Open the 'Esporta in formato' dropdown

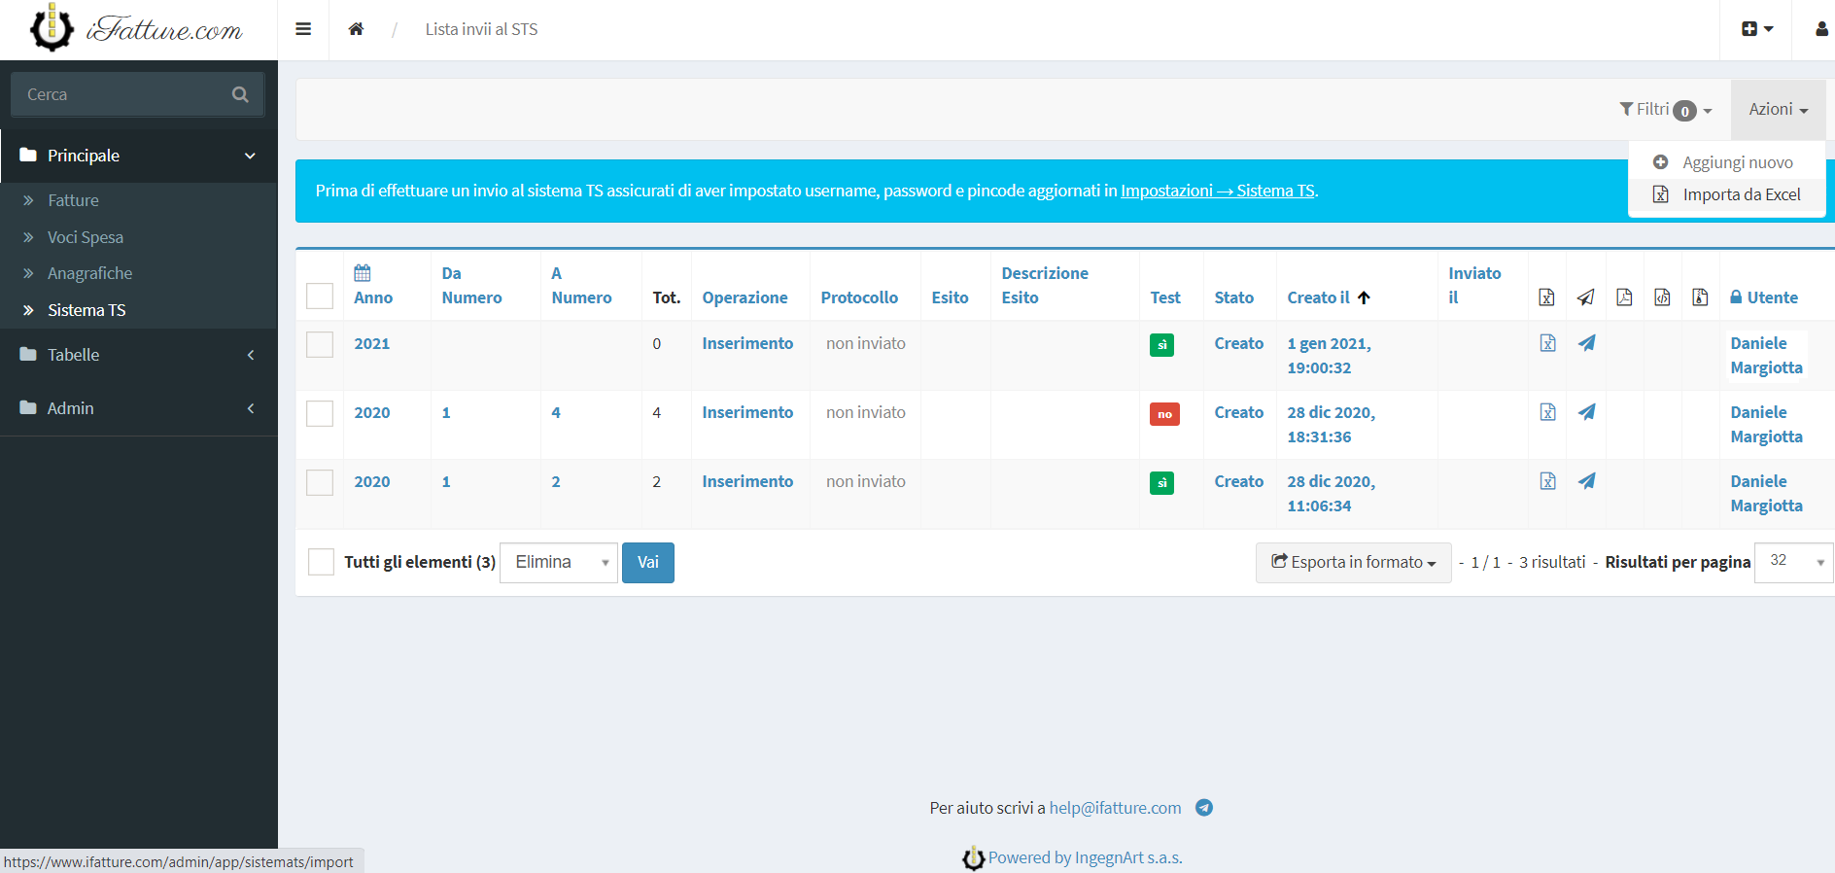tap(1353, 563)
